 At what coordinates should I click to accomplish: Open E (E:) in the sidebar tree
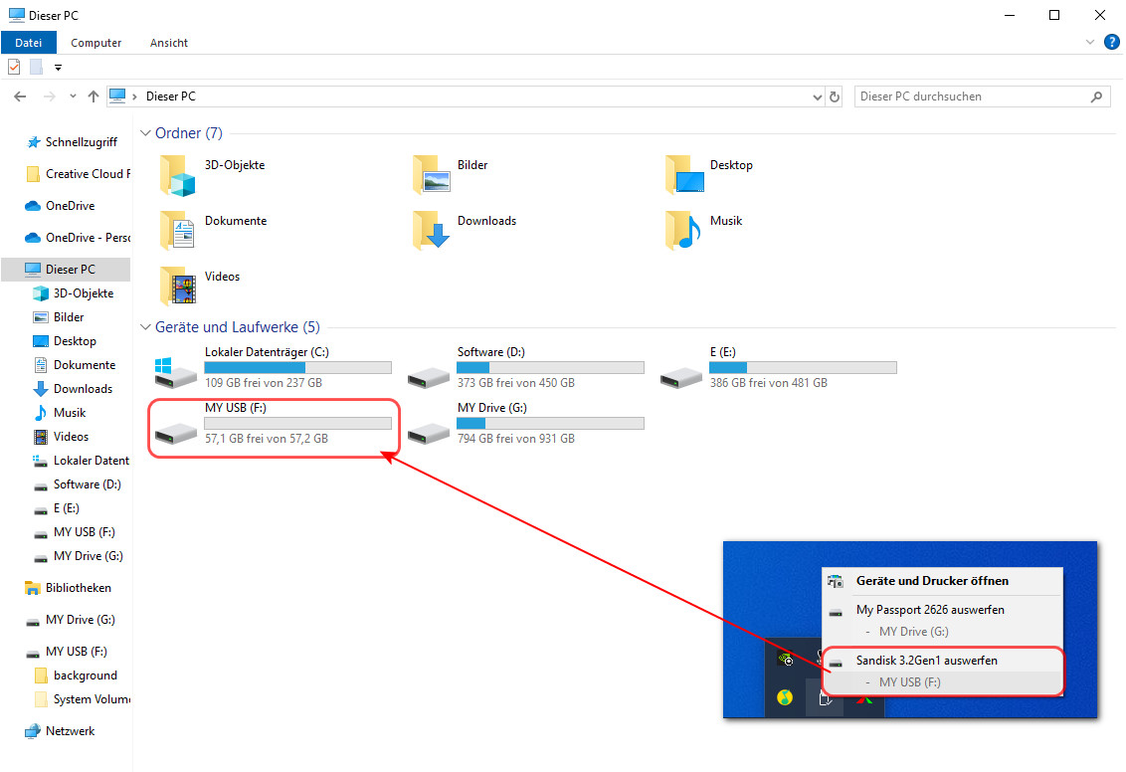click(x=57, y=507)
